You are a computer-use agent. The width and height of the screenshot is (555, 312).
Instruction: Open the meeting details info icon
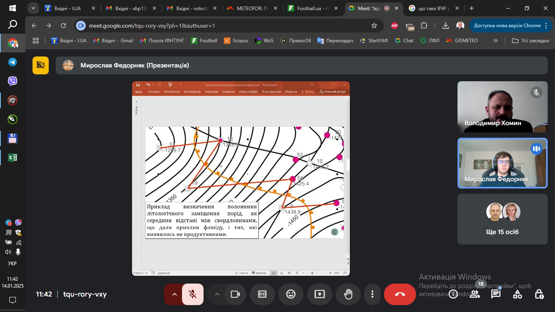tap(453, 294)
